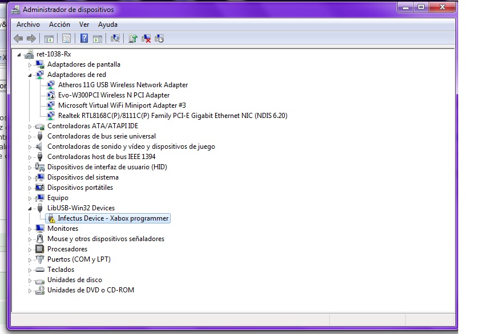The image size is (493, 334).
Task: Expand the Monitores node
Action: coord(30,229)
